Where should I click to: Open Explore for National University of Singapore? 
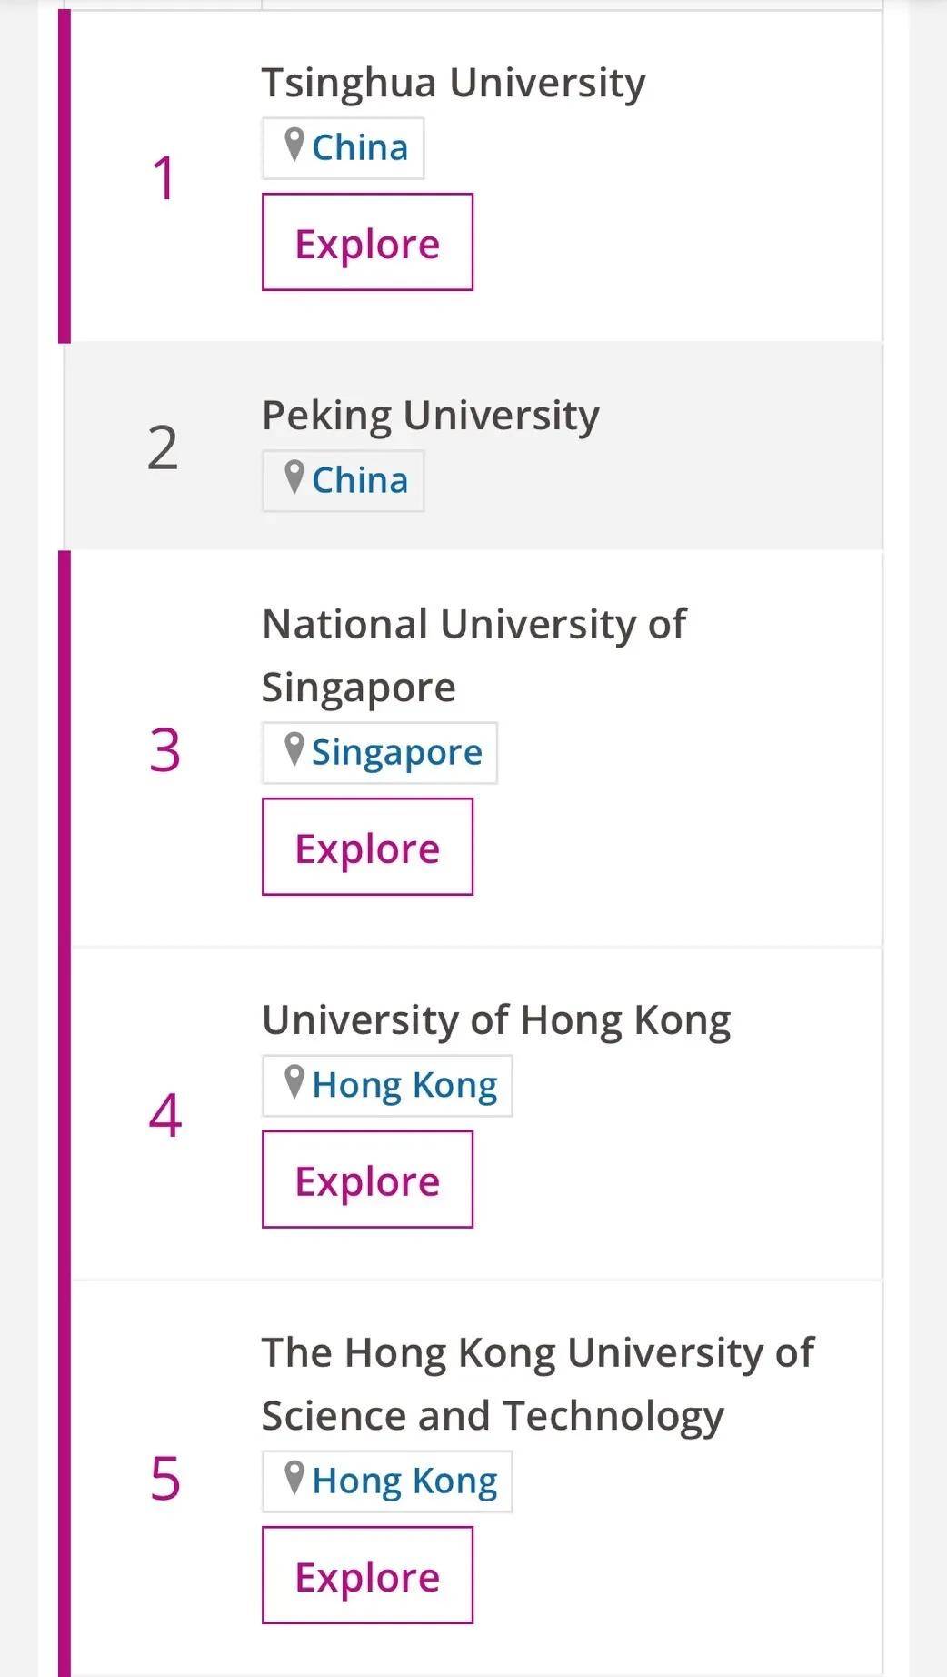(x=367, y=847)
